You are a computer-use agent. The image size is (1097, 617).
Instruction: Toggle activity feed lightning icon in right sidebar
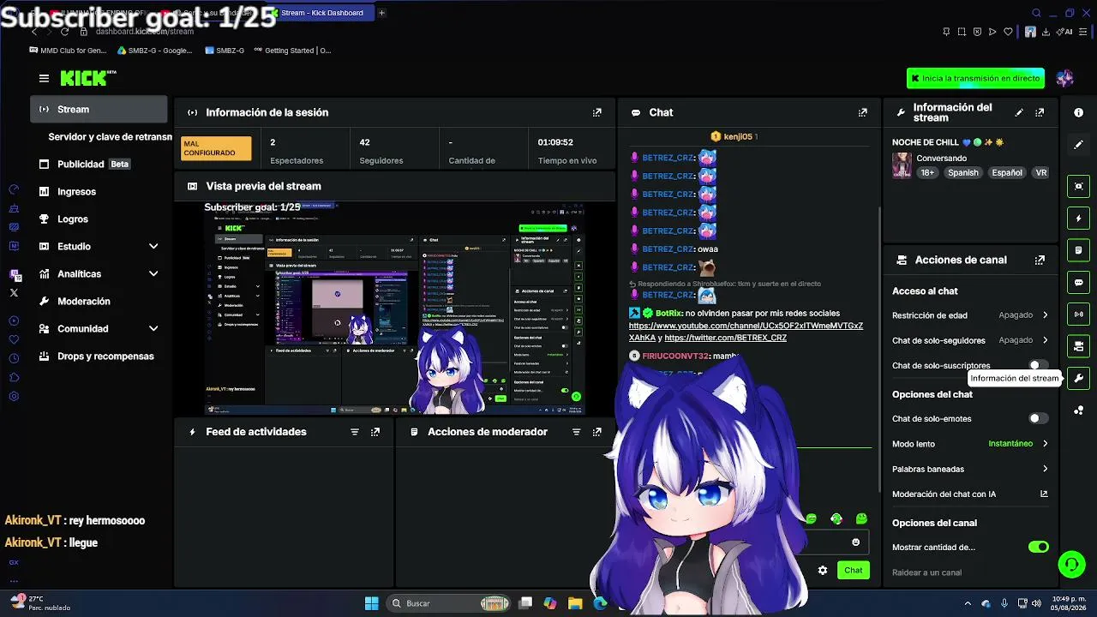(1078, 219)
